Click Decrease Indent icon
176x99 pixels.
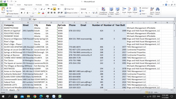(x=59, y=13)
